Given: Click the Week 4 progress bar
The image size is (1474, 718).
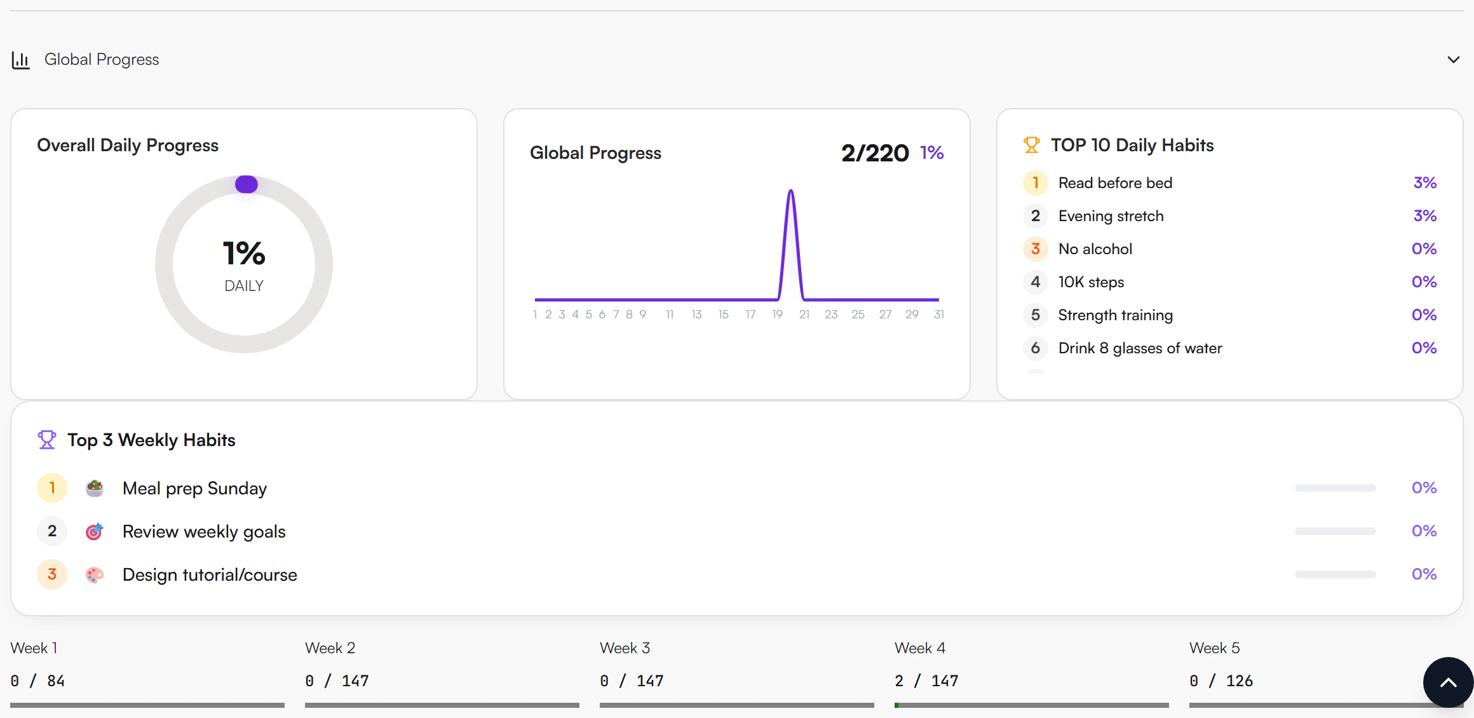Looking at the screenshot, I should [1032, 705].
